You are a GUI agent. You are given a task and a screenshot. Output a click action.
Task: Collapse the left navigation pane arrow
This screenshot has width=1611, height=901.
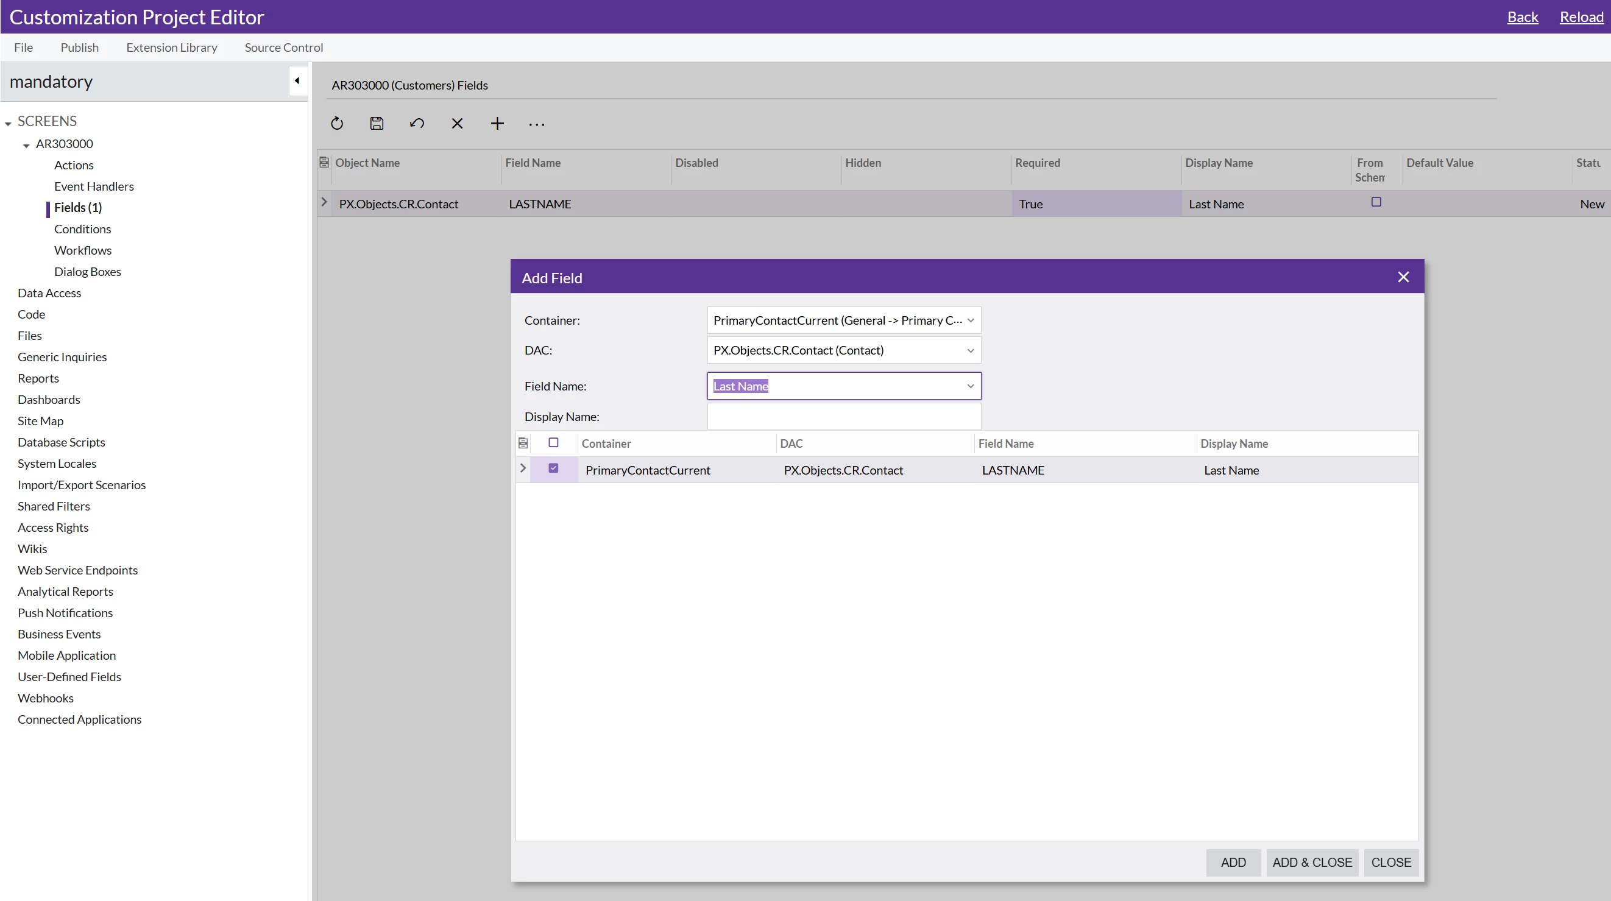[x=297, y=80]
